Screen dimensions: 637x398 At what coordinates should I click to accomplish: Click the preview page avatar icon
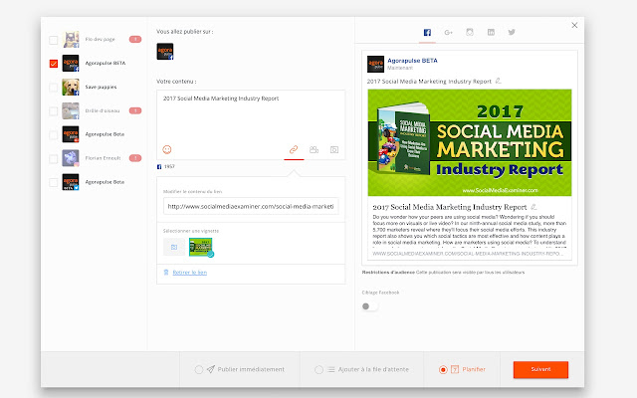[376, 64]
